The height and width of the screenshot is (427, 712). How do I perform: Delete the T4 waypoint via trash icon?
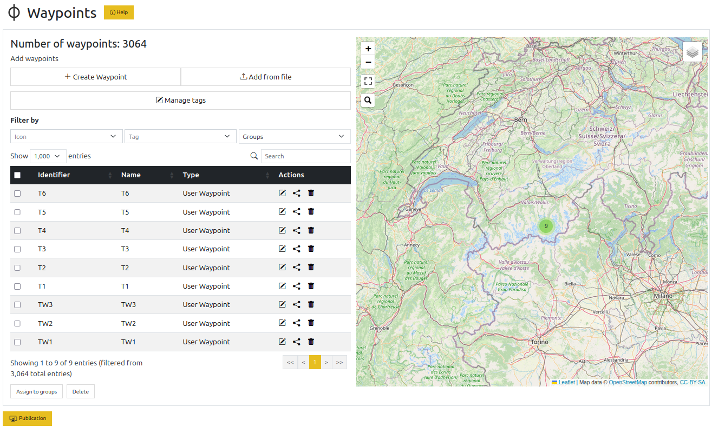tap(311, 230)
